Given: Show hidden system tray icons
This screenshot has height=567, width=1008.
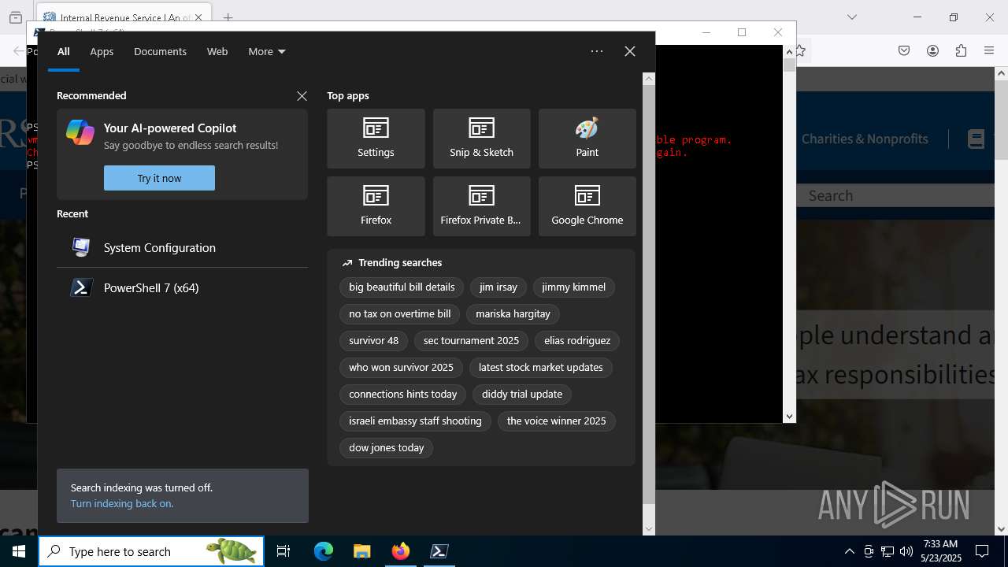Looking at the screenshot, I should [849, 551].
